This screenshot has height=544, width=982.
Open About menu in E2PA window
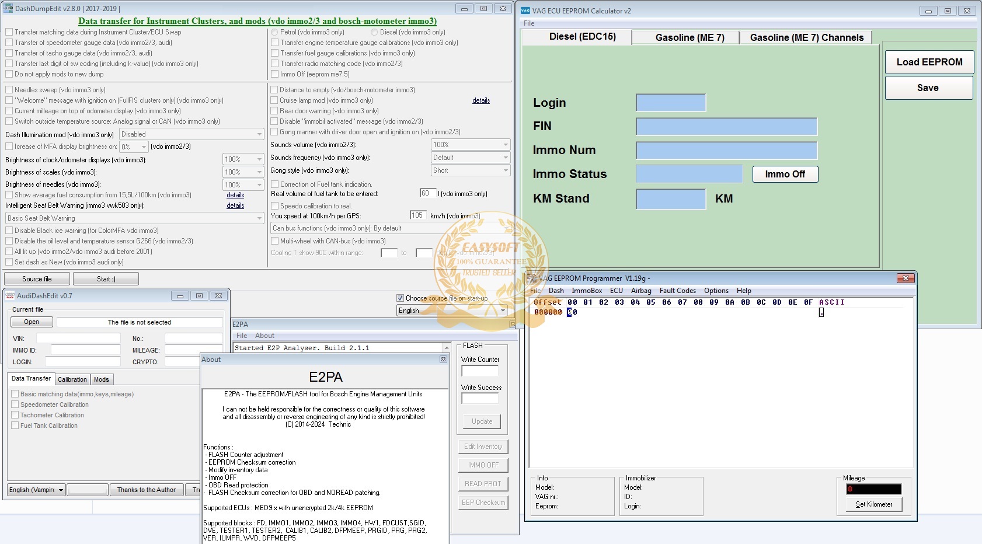tap(264, 336)
